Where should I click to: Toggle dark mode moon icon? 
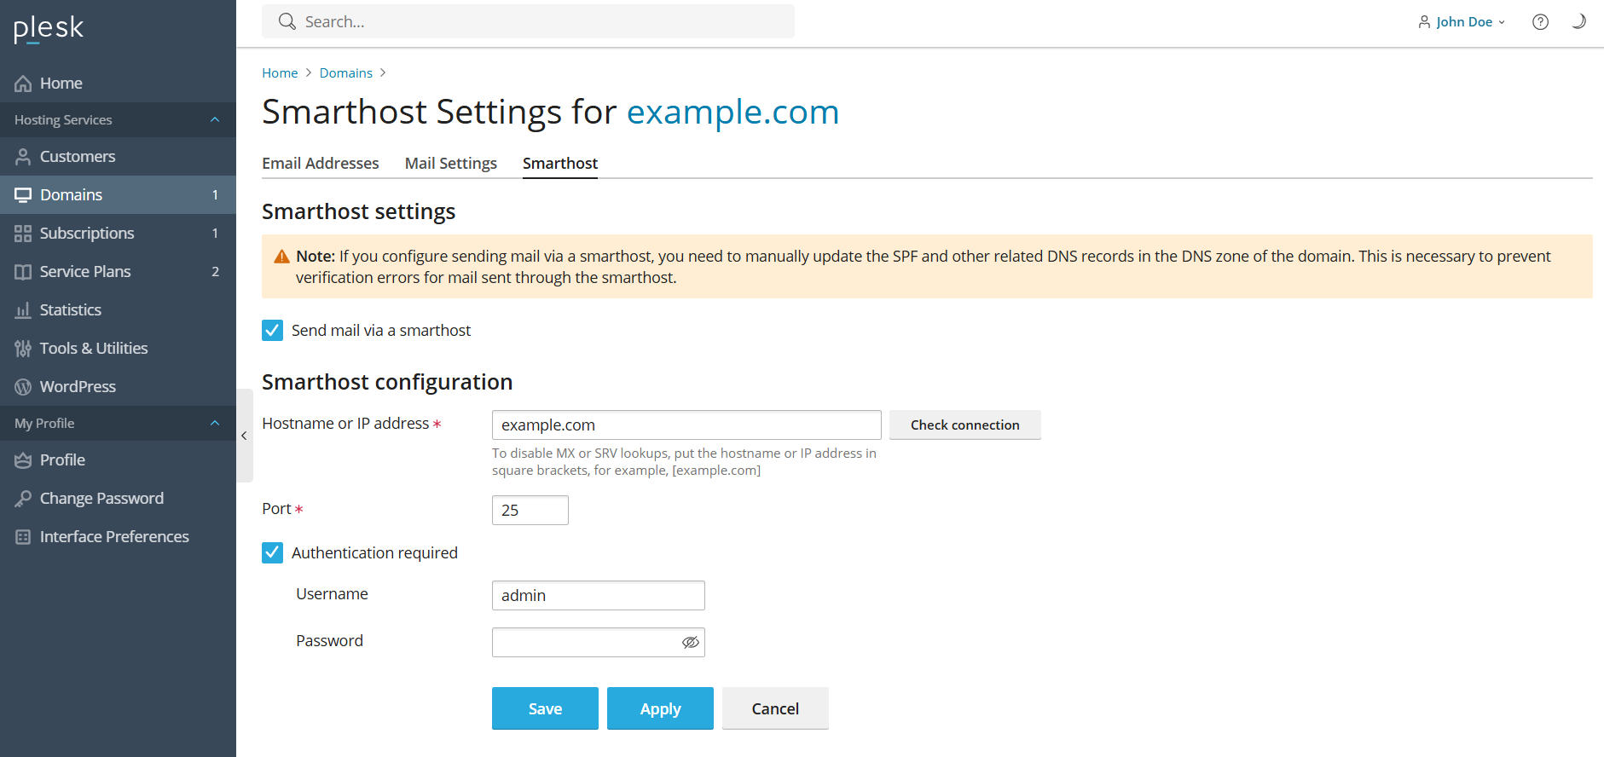point(1578,21)
